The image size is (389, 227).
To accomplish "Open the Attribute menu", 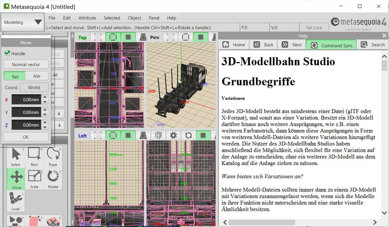I will click(x=87, y=18).
